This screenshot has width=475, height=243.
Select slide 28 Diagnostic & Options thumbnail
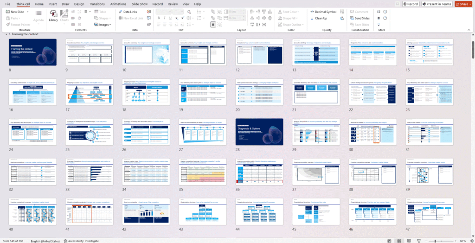click(x=259, y=132)
